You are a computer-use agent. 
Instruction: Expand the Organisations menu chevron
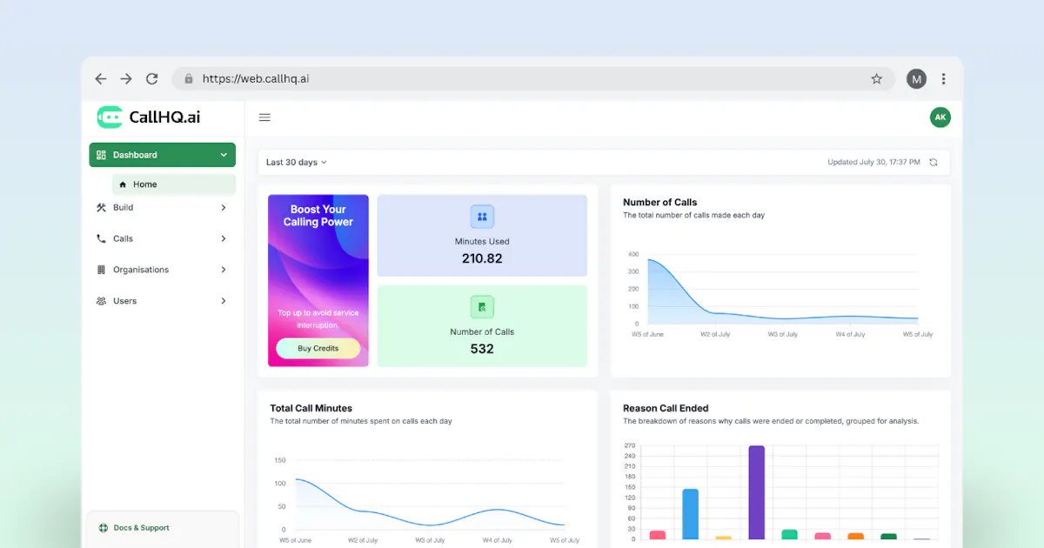pyautogui.click(x=224, y=270)
